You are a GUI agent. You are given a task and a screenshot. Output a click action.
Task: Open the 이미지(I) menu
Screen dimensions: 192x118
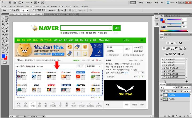click(x=21, y=6)
